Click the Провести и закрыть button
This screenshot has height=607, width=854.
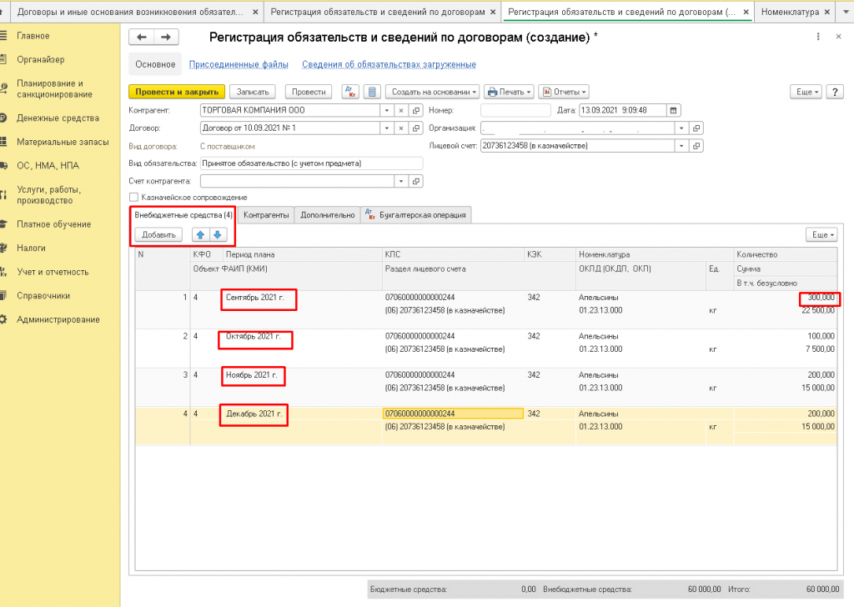177,92
